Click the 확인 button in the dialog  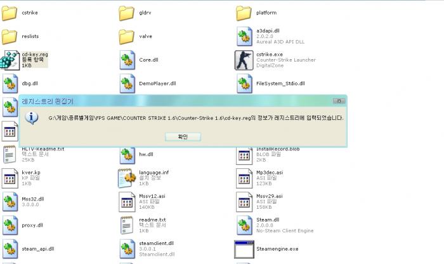183,137
